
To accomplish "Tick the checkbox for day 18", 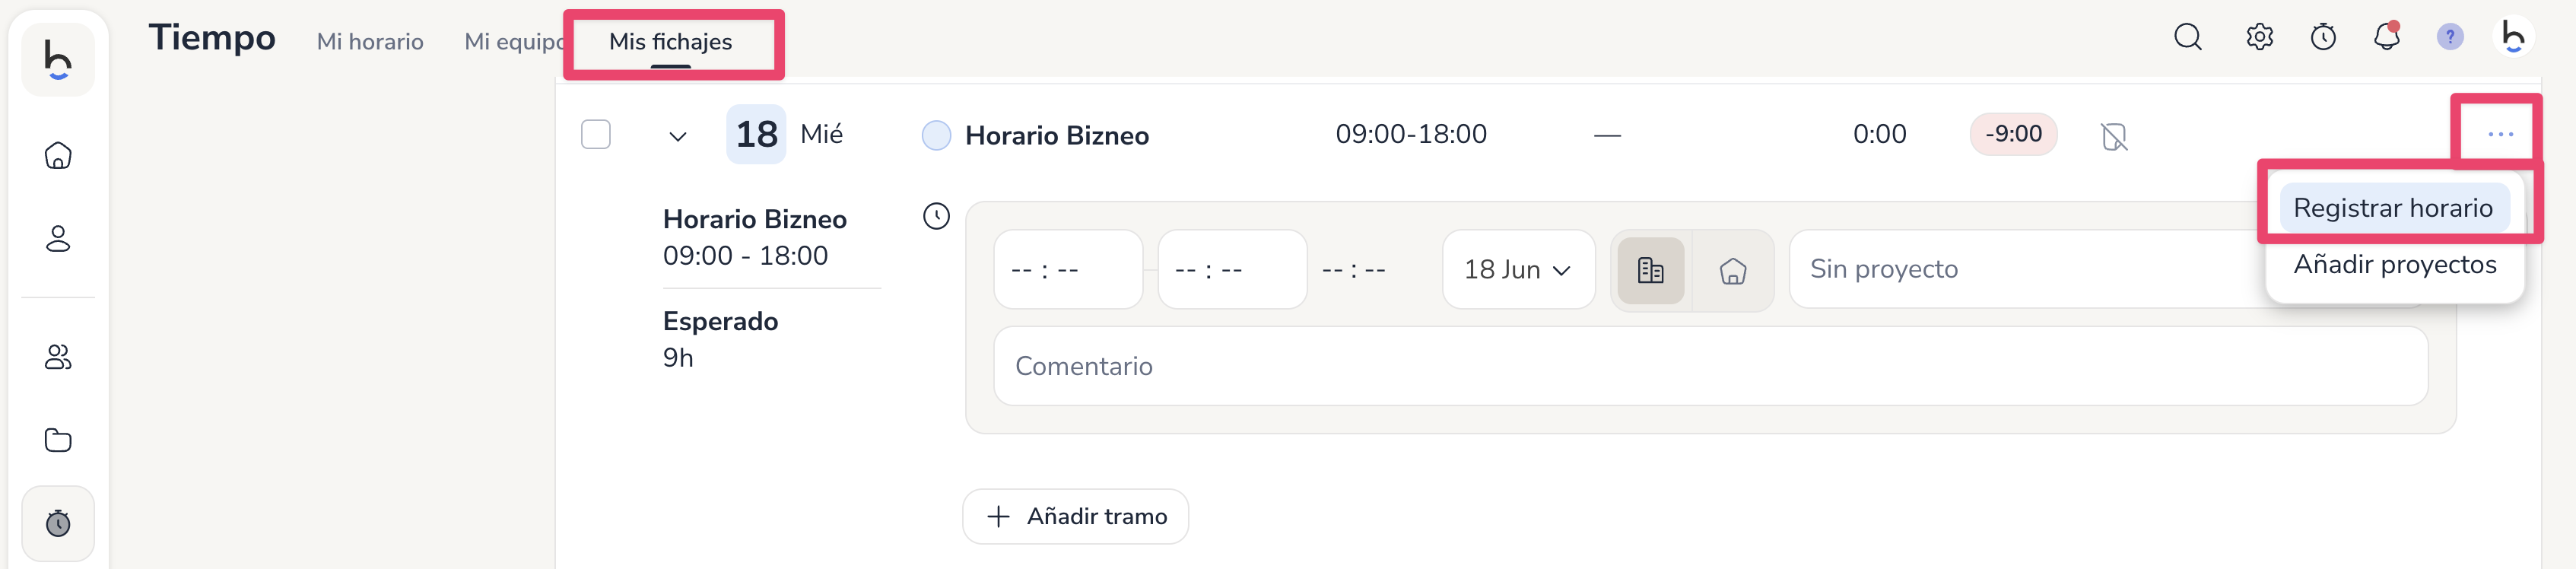I will pyautogui.click(x=596, y=134).
